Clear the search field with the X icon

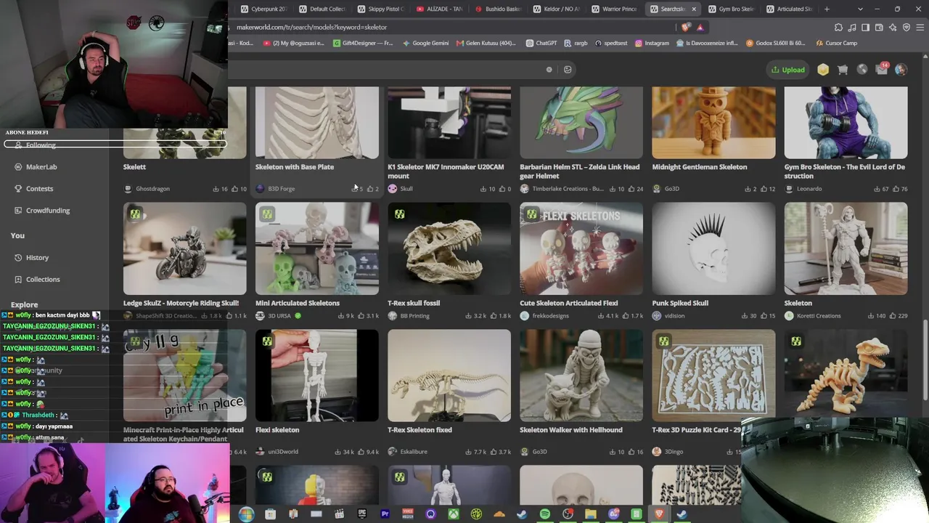(549, 70)
